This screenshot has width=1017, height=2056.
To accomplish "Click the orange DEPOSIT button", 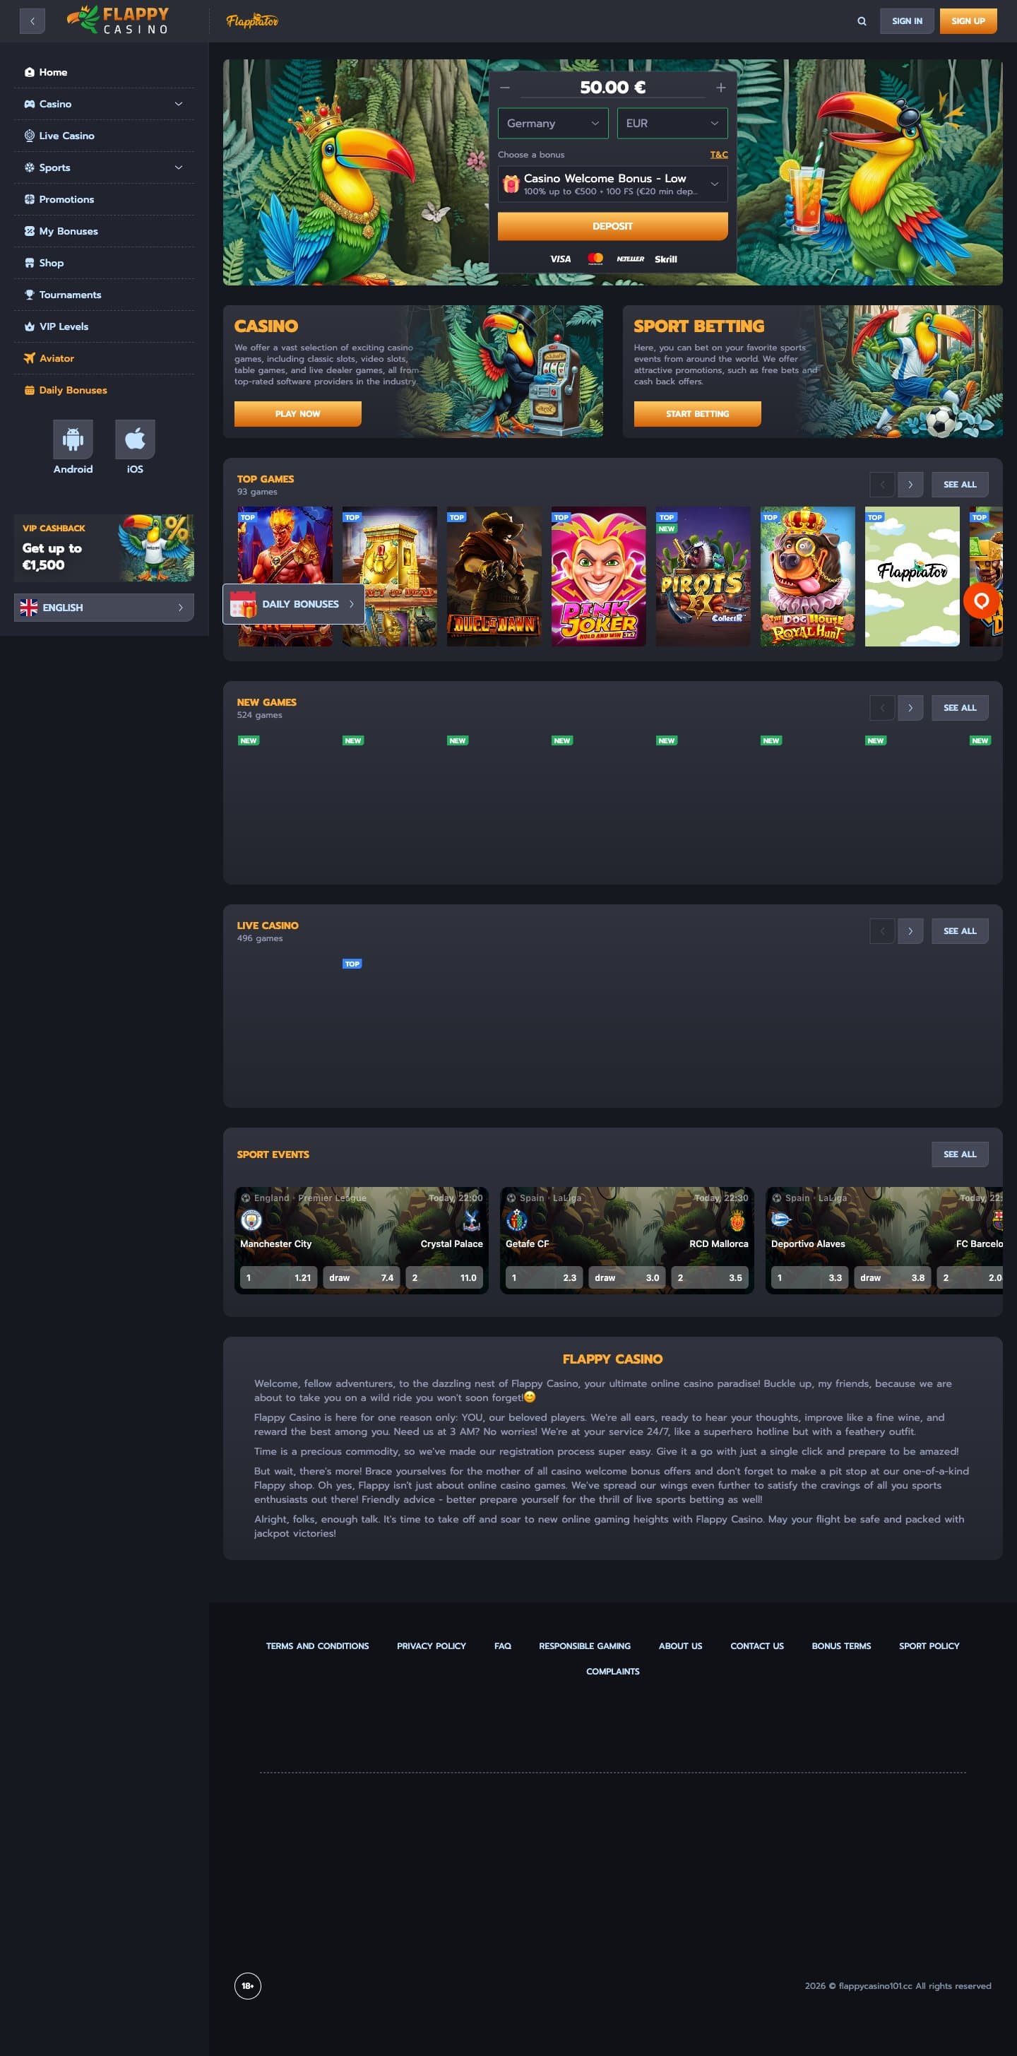I will [x=612, y=226].
